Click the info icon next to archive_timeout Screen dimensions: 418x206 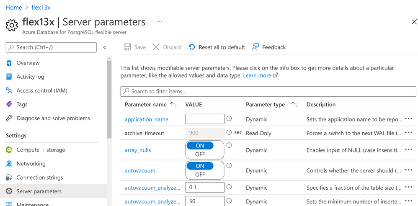coord(229,132)
